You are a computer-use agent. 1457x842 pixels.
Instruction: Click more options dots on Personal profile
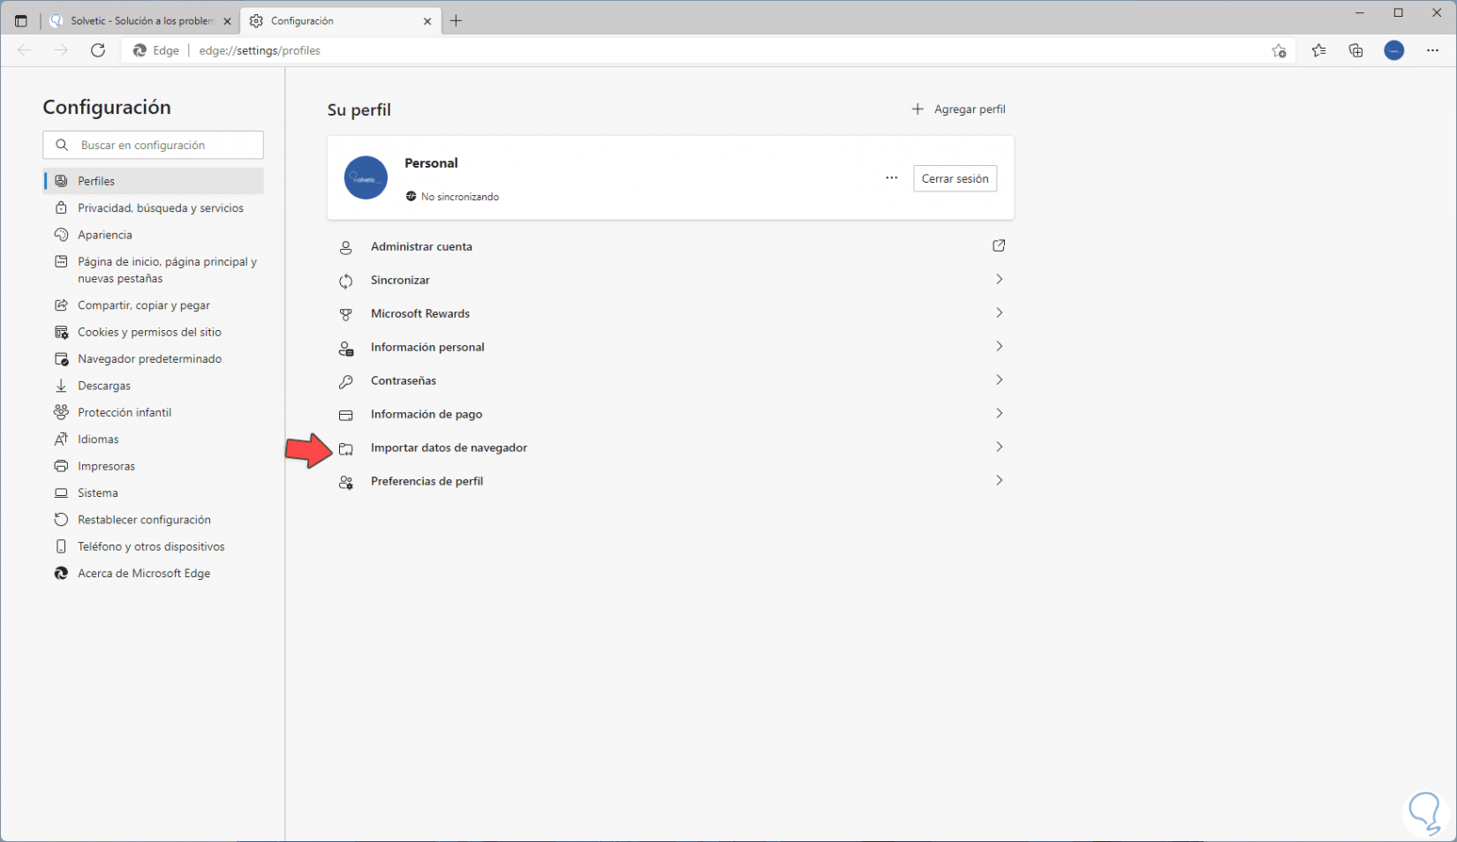click(892, 178)
